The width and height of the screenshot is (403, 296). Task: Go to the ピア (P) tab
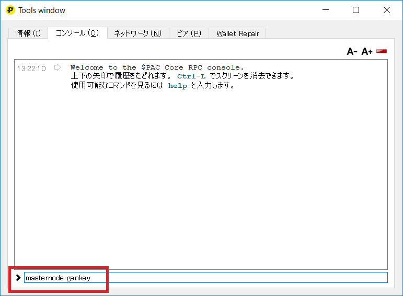[x=189, y=33]
